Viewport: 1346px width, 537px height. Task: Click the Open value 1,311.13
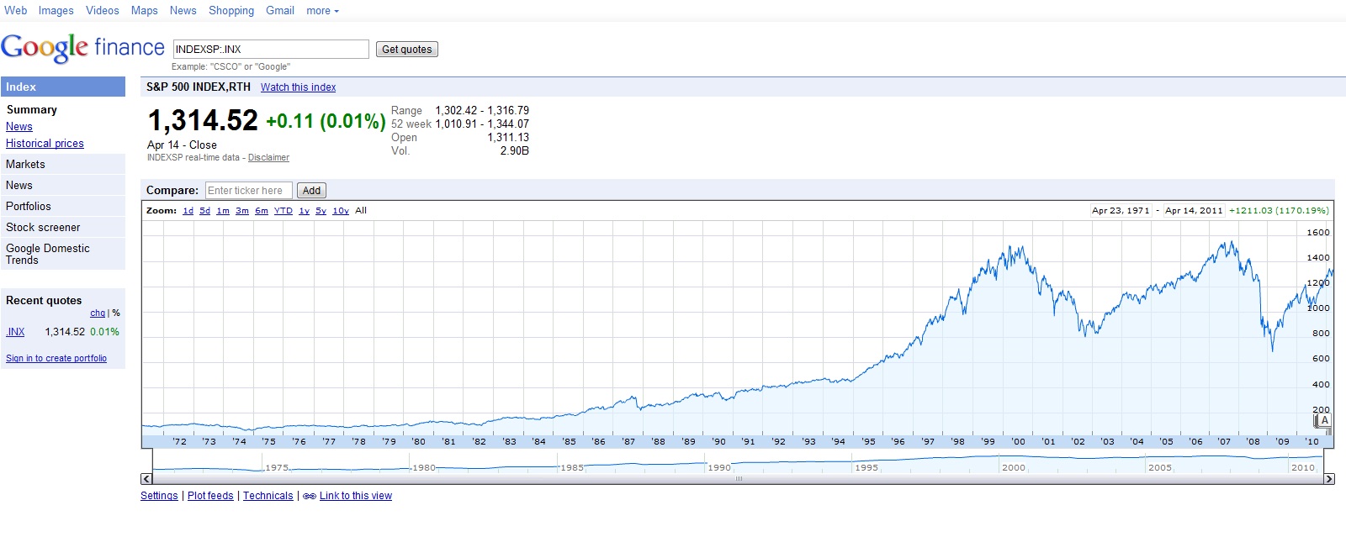508,138
